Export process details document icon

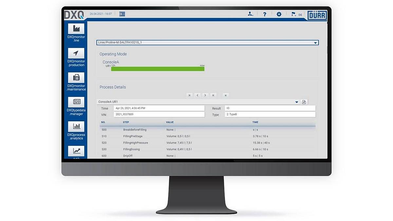coord(304,102)
